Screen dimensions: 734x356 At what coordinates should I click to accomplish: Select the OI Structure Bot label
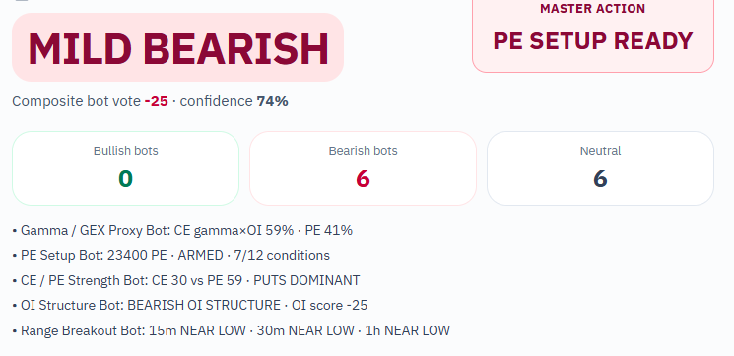click(72, 306)
